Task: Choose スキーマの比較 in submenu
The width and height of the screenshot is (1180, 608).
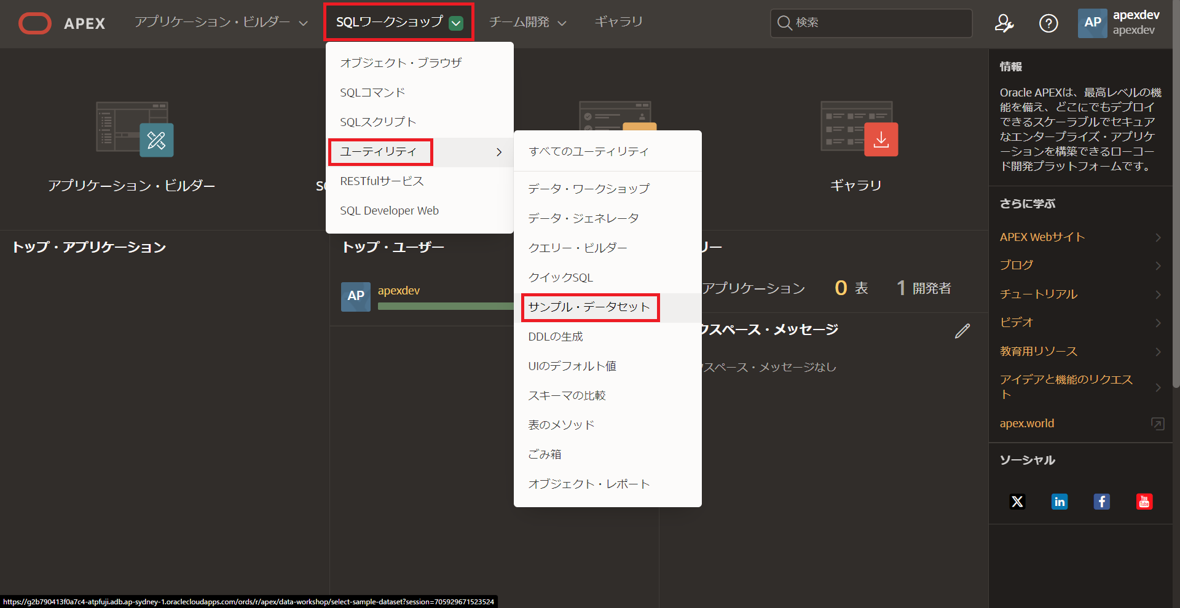Action: 607,396
